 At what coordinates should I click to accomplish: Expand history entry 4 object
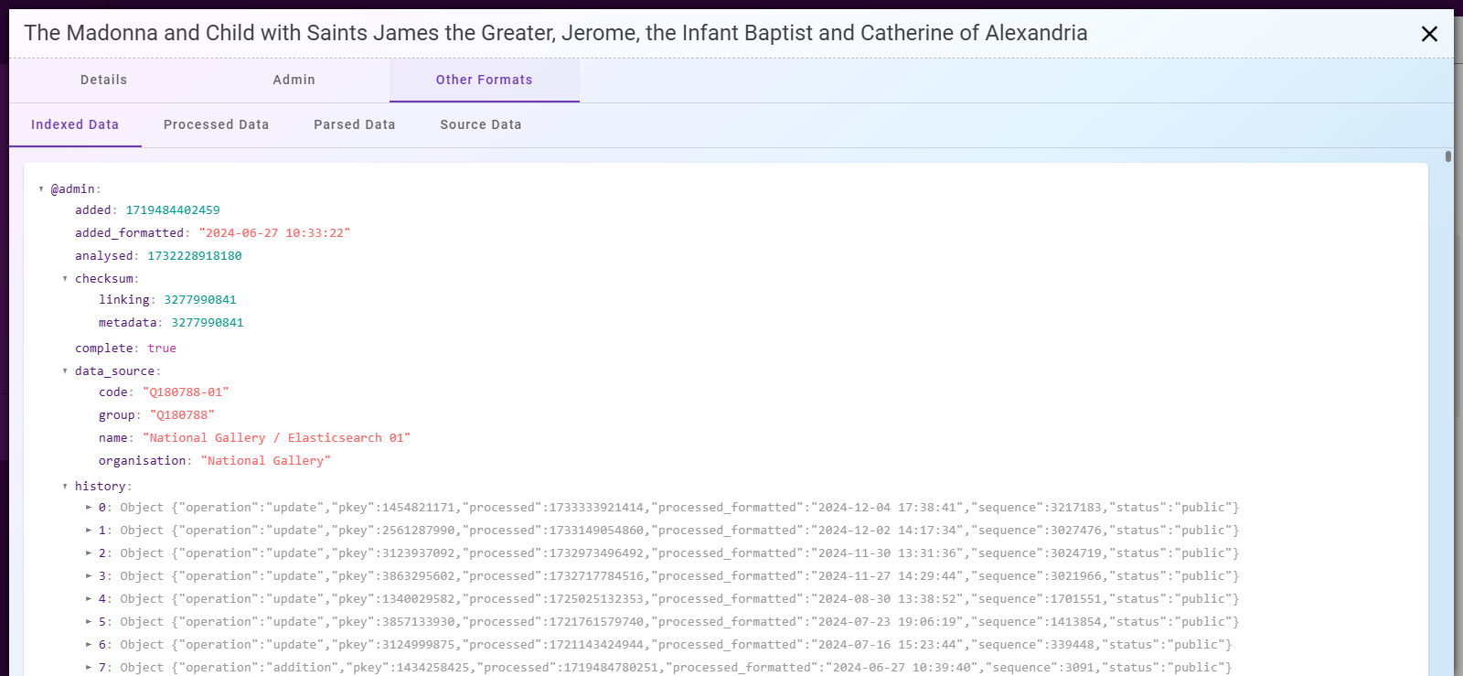89,599
